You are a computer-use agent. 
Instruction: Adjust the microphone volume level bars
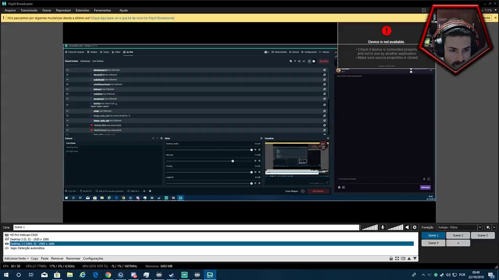[x=370, y=227]
